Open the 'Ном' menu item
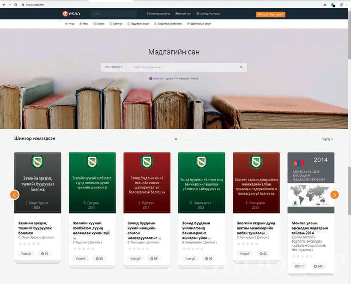Viewport: 351px width, 284px height. coord(84,24)
